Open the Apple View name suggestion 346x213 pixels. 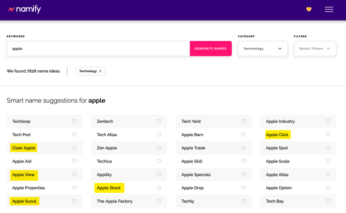24,175
